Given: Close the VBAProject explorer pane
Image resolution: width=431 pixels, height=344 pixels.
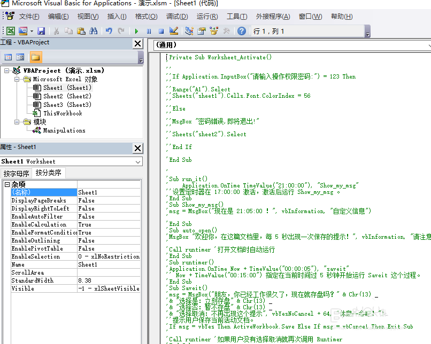Looking at the screenshot, I should (x=138, y=43).
